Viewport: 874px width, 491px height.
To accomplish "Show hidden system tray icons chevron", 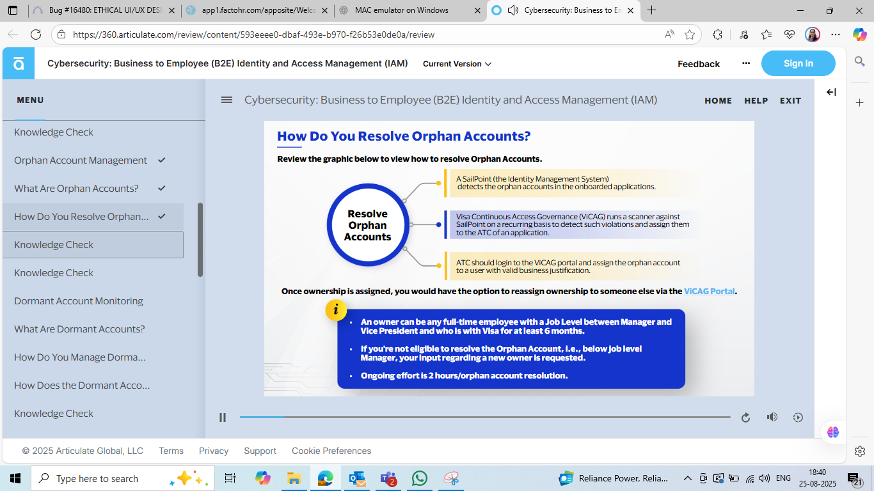I will point(688,478).
